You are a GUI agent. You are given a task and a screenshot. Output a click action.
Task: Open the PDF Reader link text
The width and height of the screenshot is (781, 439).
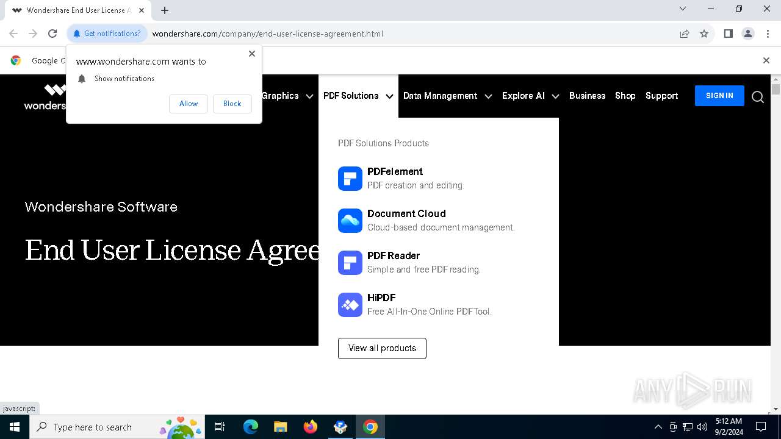coord(394,256)
